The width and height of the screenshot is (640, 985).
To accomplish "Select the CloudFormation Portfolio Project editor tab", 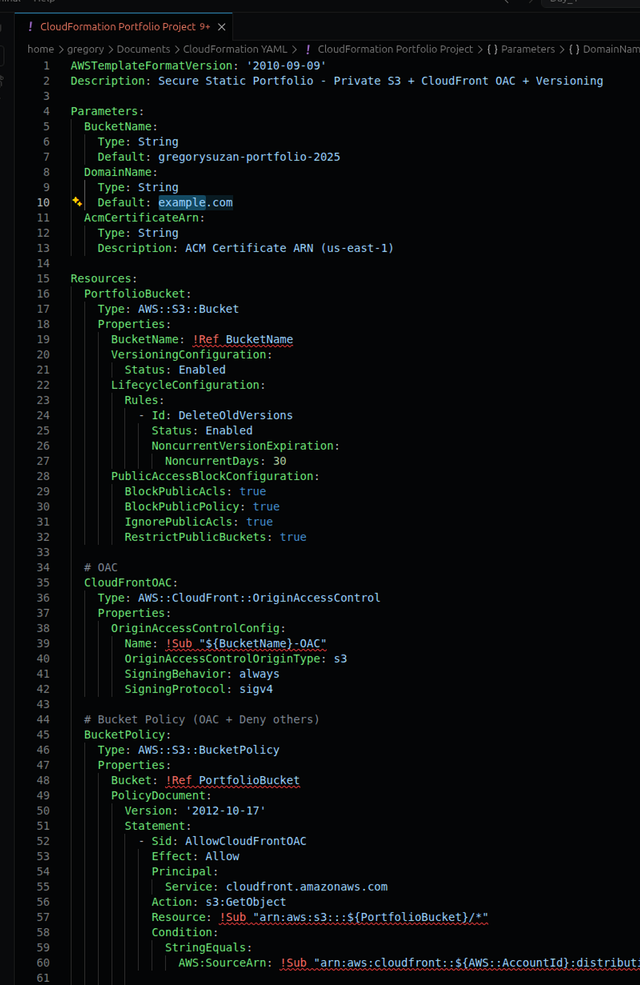I will 123,27.
